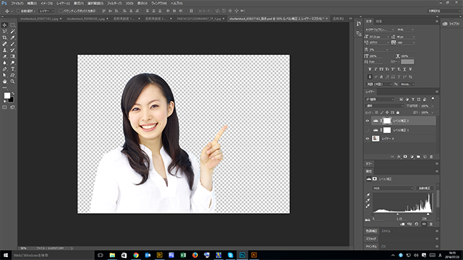Screen dimensions: 463x260
Task: Switch to the チャンネル panel tab
Action: (371, 246)
